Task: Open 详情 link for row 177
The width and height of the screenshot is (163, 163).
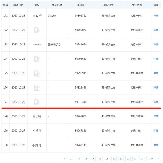Action: [156, 102]
